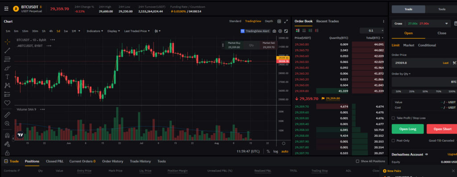Add to favorites with heart icon
The width and height of the screenshot is (457, 177).
coord(7,103)
